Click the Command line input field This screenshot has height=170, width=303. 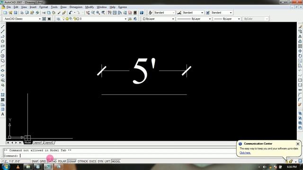pyautogui.click(x=120, y=156)
